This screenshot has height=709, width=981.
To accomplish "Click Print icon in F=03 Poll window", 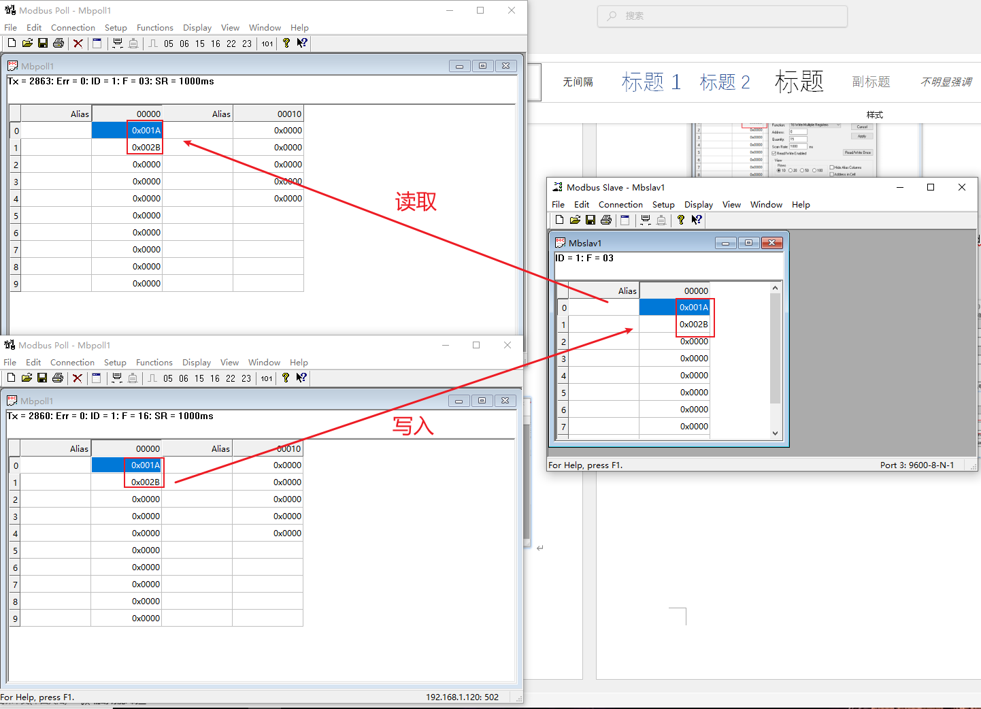I will point(59,43).
